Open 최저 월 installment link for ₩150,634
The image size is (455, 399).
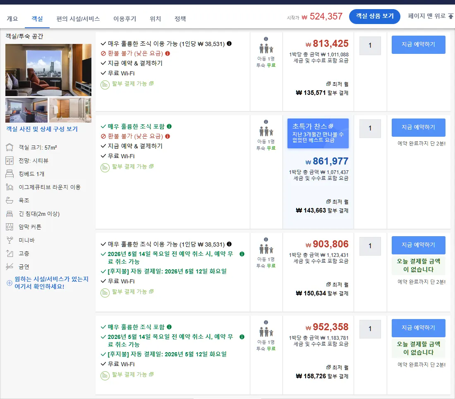click(337, 285)
